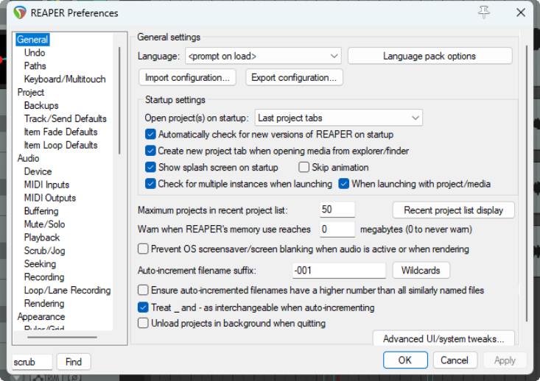
Task: Cancel the preferences dialog
Action: 455,360
